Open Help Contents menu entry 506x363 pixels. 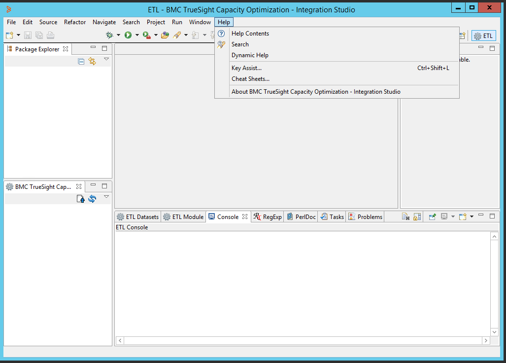point(250,34)
